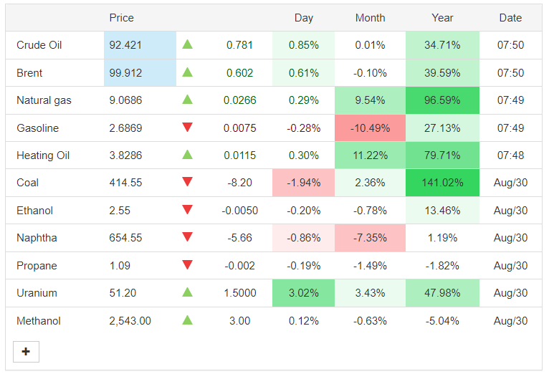Image resolution: width=549 pixels, height=374 pixels.
Task: Click the Date column header
Action: coord(510,18)
